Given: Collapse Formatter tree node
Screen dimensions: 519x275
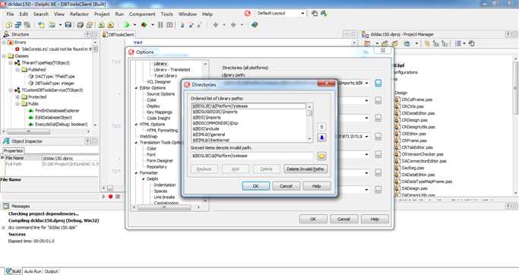Looking at the screenshot, I should [136, 172].
